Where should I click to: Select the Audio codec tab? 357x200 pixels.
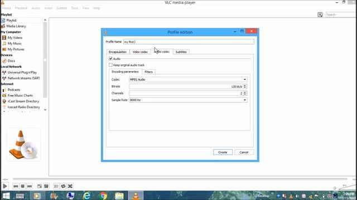(162, 52)
